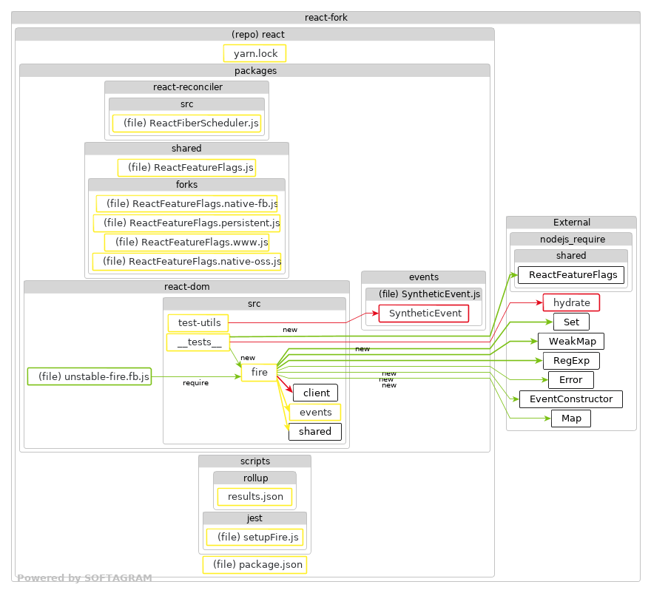Expand the forks folder group
651x593 pixels.
(x=186, y=184)
